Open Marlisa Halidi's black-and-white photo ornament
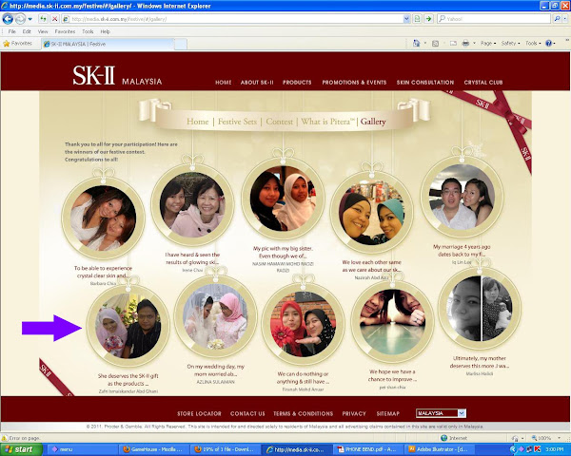 [x=480, y=309]
